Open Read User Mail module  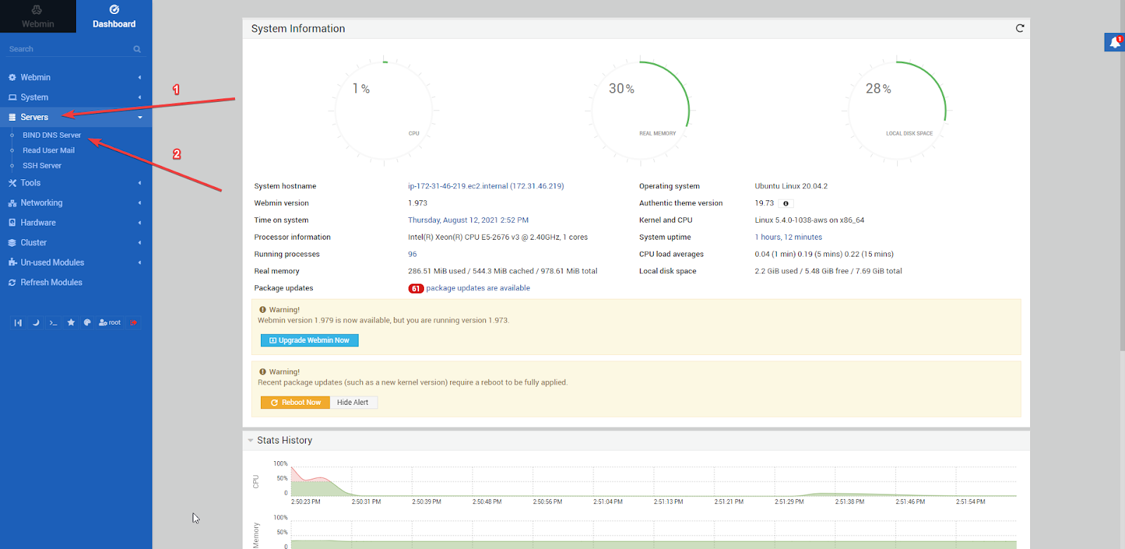click(x=49, y=150)
